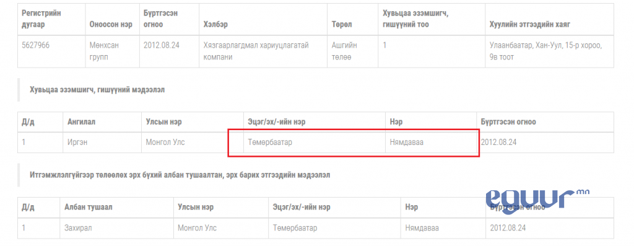Click the company name Мөнхсан групп
The width and height of the screenshot is (634, 246).
[104, 51]
